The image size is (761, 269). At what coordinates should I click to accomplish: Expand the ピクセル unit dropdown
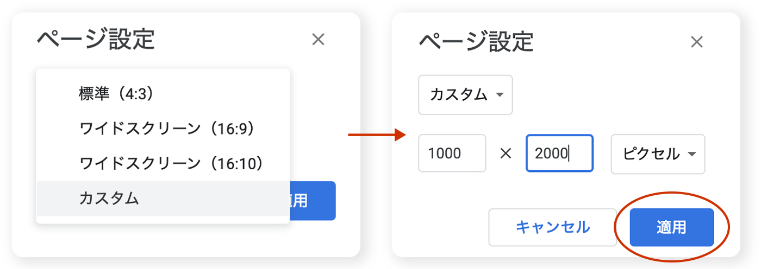click(x=658, y=154)
